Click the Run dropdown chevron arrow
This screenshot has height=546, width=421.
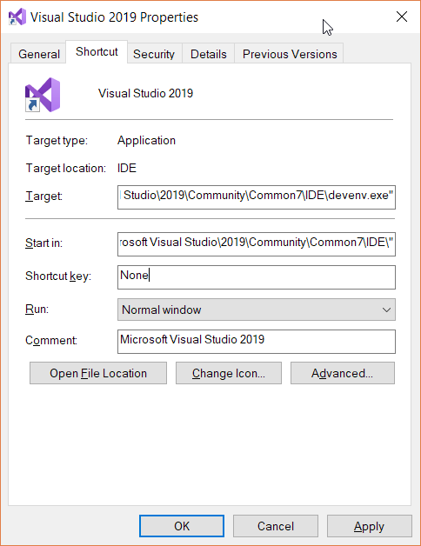[386, 310]
